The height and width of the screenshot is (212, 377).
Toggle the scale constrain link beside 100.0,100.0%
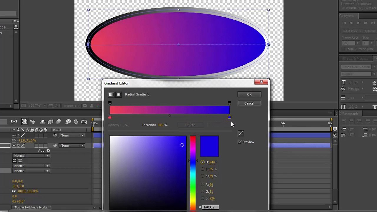[14, 191]
